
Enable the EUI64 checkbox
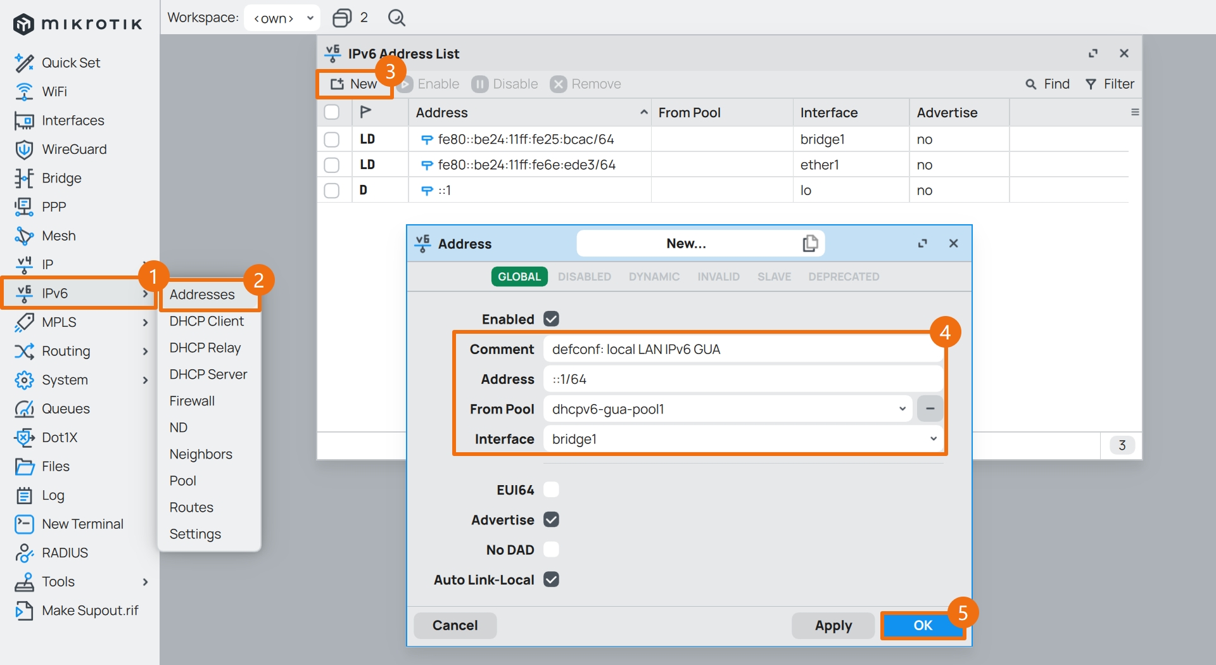point(551,490)
